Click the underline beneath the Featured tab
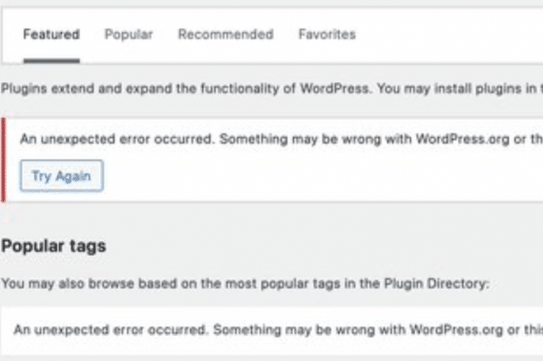 click(x=52, y=61)
